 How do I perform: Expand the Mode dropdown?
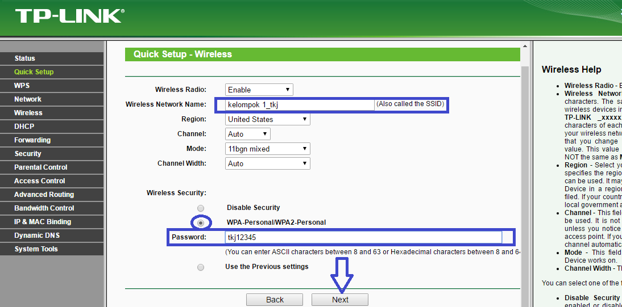[267, 149]
